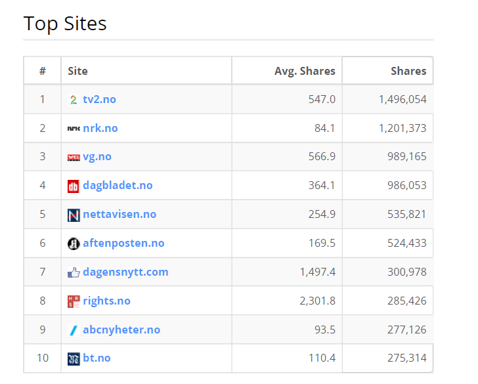Visit the dagbladet.no link

[118, 186]
